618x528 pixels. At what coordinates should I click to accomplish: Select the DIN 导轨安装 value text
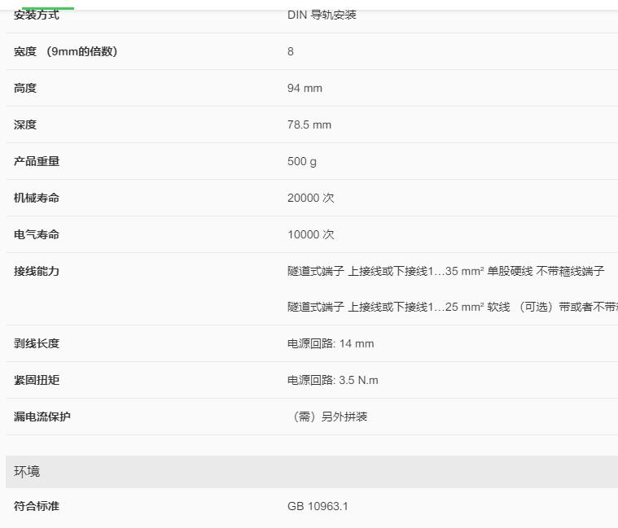(x=322, y=15)
